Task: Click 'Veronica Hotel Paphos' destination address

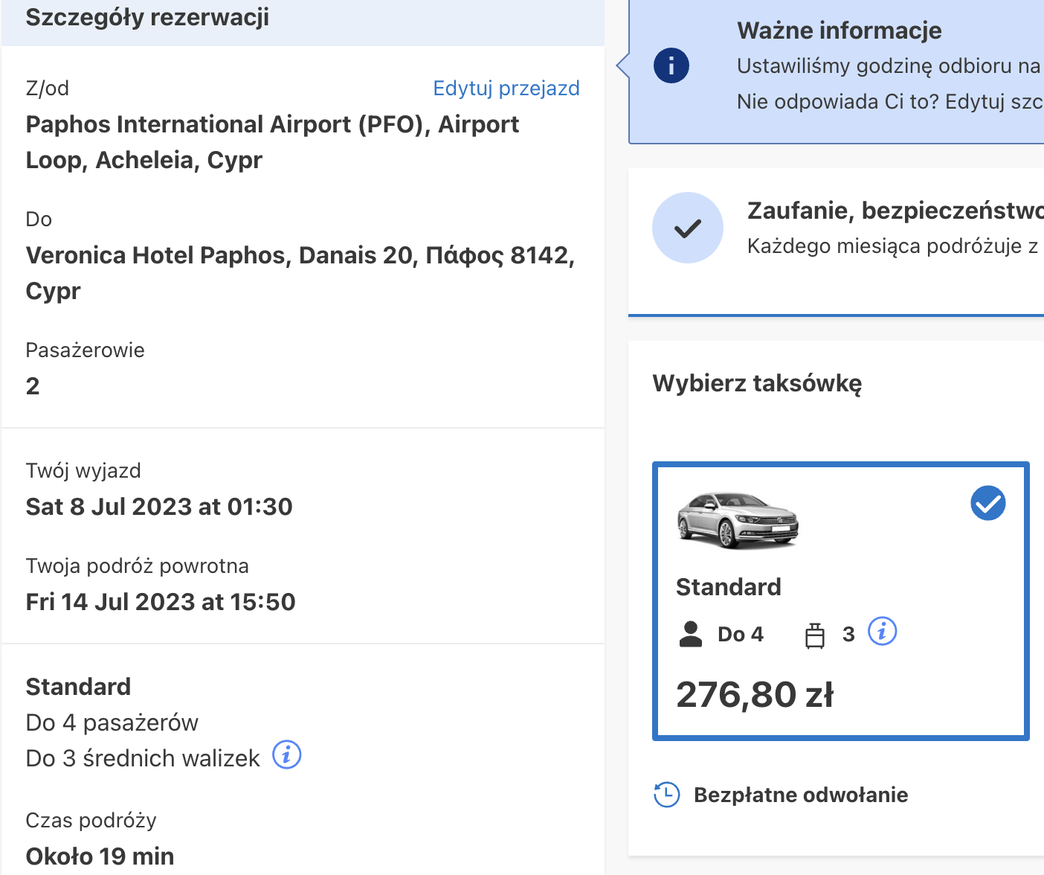Action: (x=300, y=273)
